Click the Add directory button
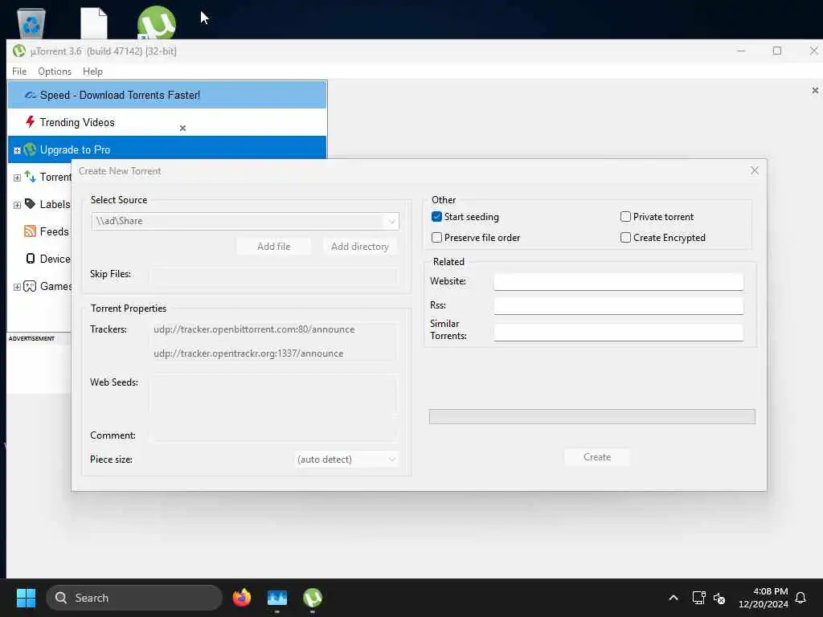 (x=359, y=247)
